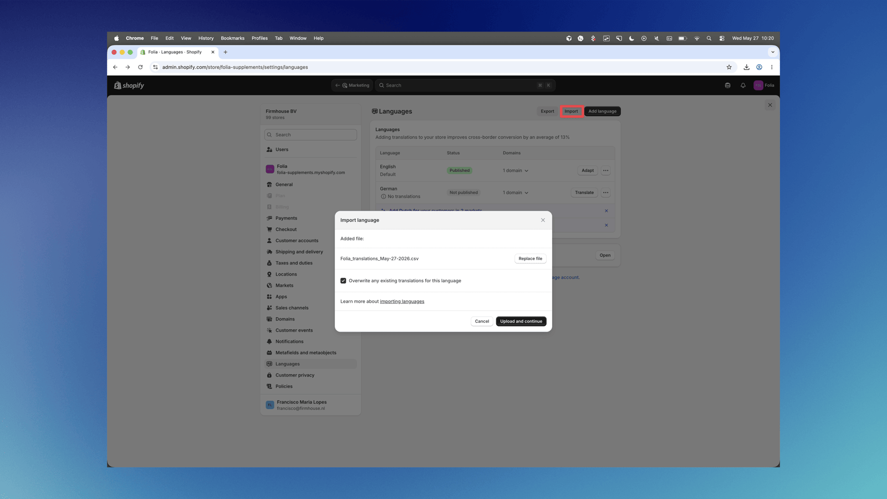Click the Domains icon
Screen dimensions: 887x499
coord(269,319)
